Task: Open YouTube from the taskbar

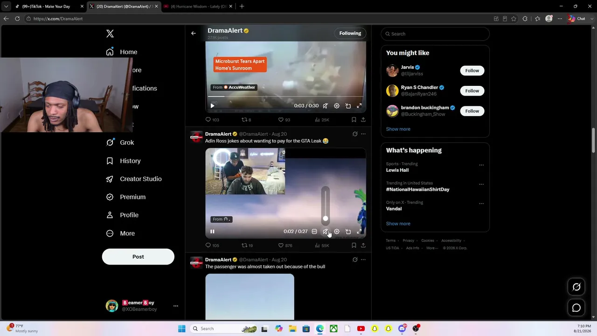Action: pos(361,329)
